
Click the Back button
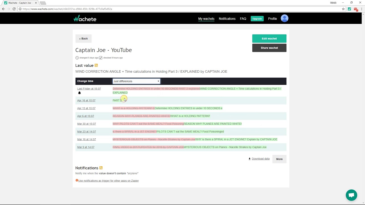coord(84,38)
